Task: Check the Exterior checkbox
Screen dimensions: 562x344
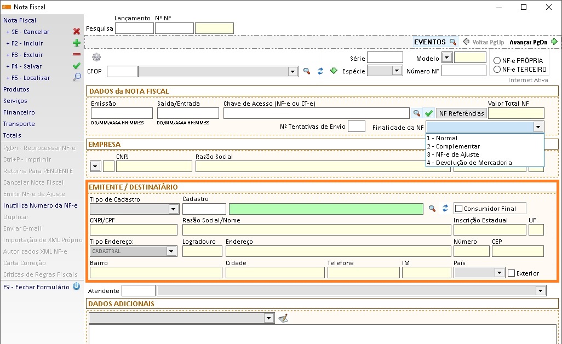Action: [511, 273]
